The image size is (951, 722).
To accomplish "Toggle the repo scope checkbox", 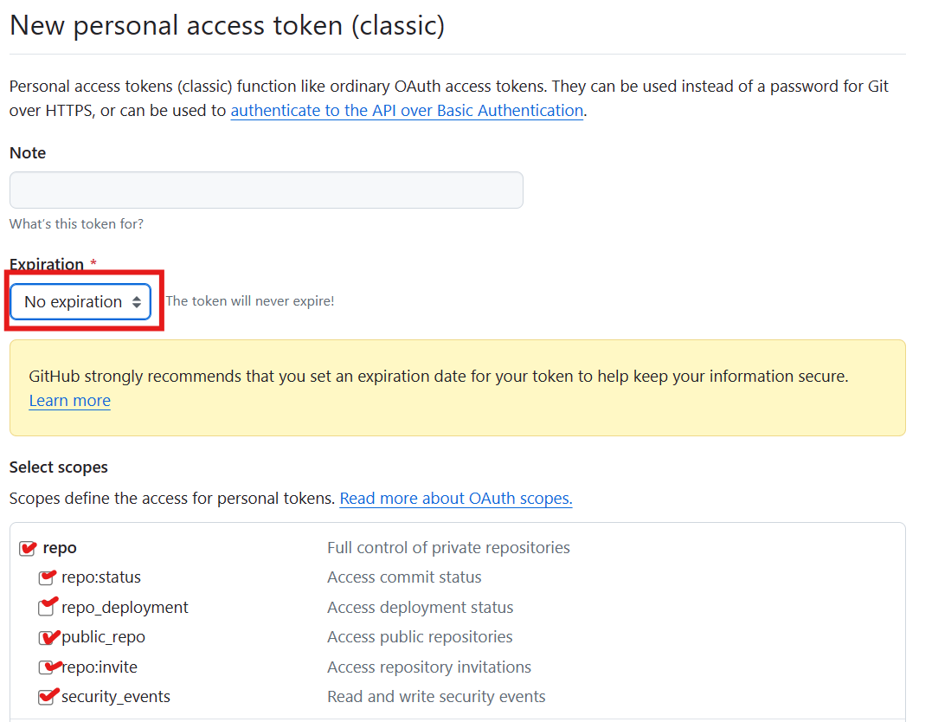I will point(28,549).
